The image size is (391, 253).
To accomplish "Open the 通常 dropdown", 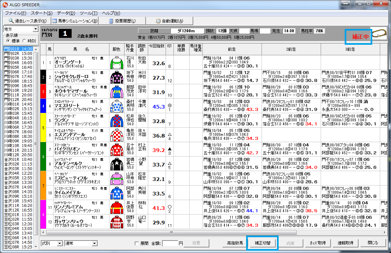I will click(81, 243).
